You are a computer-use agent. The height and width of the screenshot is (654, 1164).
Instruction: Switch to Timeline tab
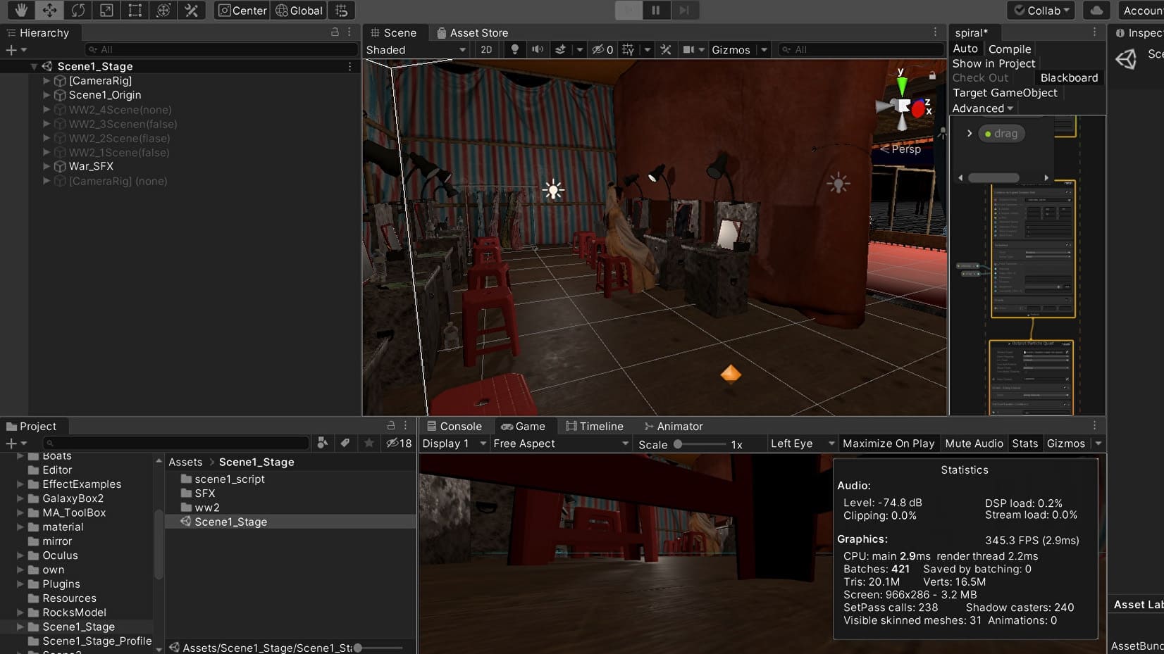point(594,426)
